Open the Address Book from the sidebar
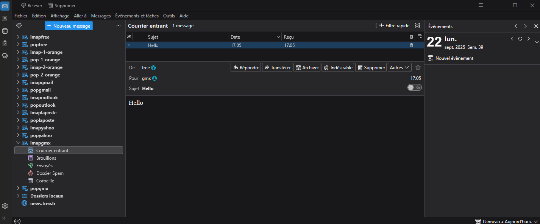 [x=5, y=19]
